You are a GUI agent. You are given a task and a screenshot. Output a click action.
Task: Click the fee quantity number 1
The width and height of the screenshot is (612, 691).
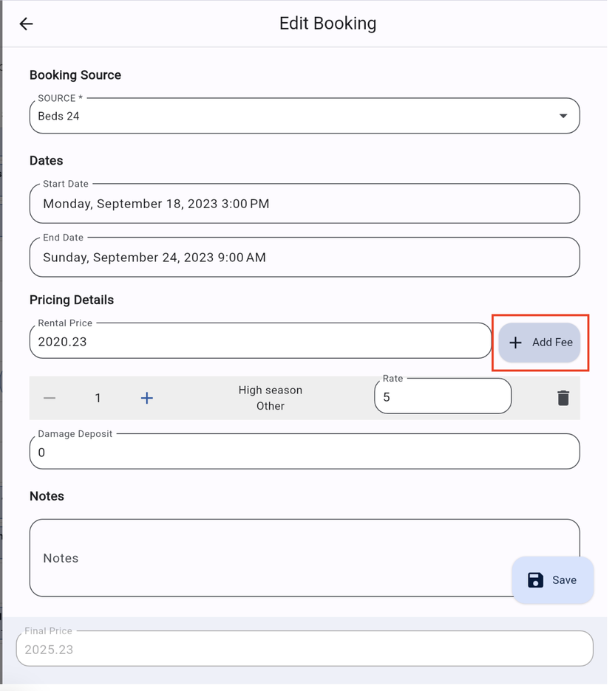(98, 398)
